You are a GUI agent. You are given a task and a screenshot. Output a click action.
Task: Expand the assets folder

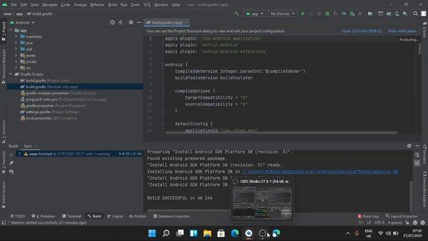click(16, 55)
